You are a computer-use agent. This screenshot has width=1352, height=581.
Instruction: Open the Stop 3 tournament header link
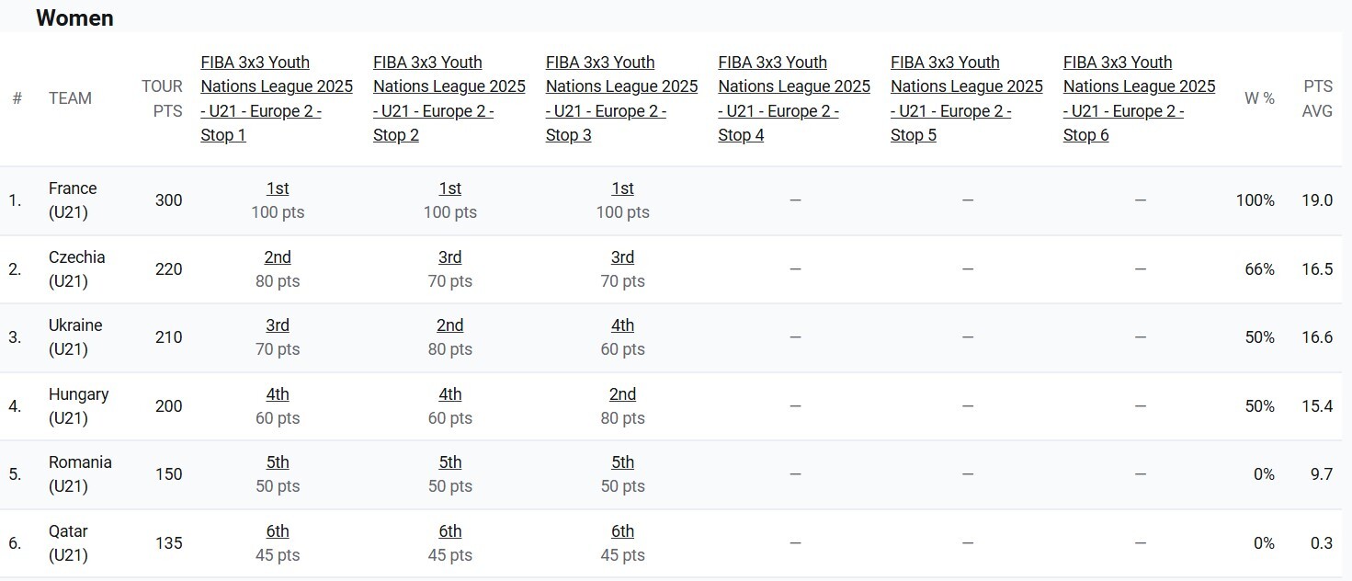tap(621, 98)
